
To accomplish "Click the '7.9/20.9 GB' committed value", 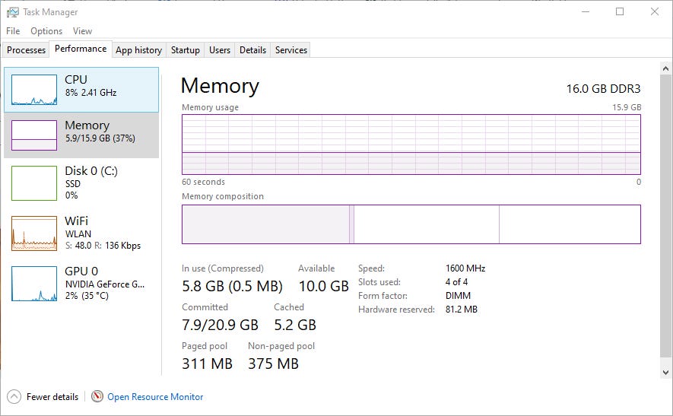I will (221, 325).
